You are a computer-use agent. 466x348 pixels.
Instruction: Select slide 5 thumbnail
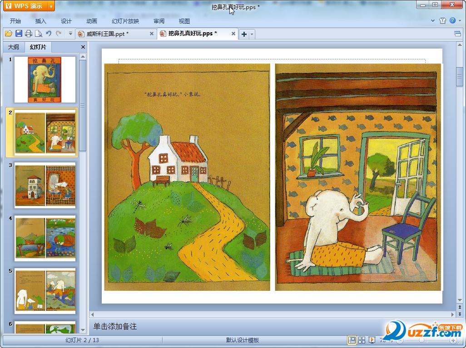coord(45,291)
